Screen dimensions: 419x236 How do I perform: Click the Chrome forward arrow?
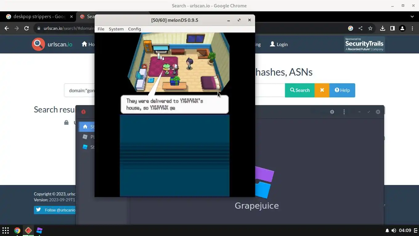coord(17,28)
